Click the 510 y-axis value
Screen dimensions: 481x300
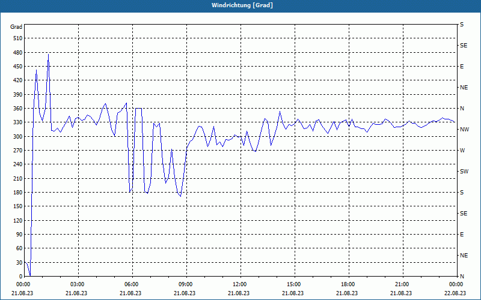pos(18,38)
